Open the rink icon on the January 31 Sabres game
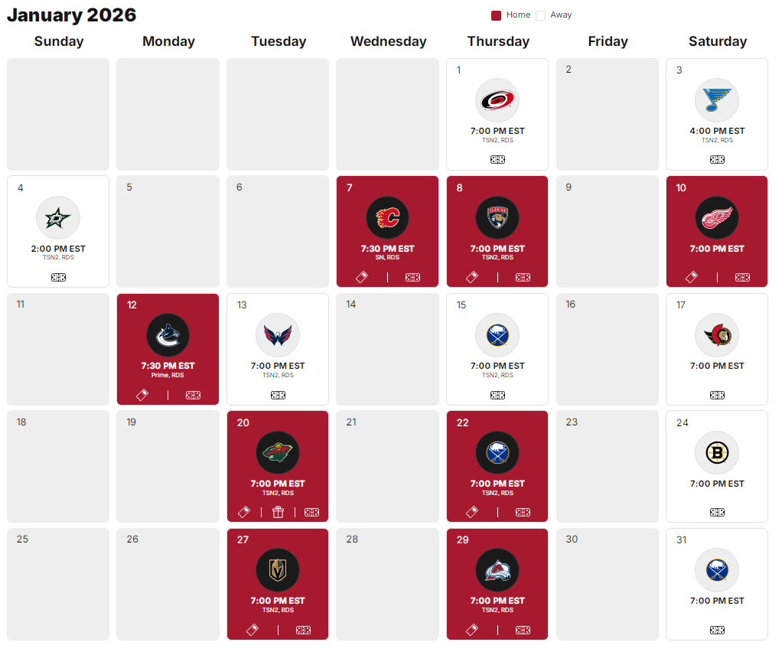782x655 pixels. coord(717,630)
